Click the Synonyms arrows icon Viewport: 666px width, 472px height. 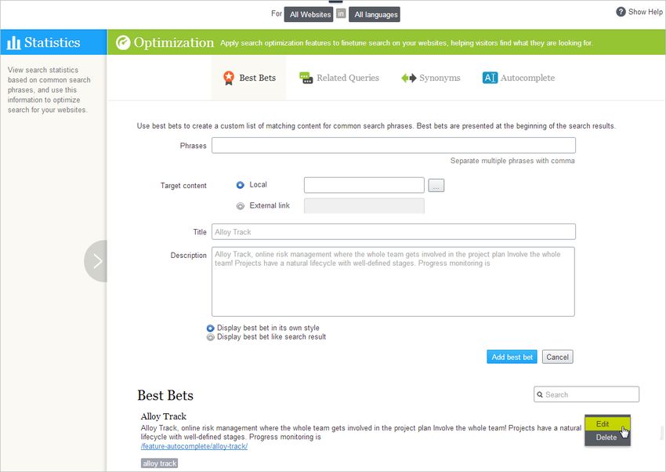tap(408, 78)
